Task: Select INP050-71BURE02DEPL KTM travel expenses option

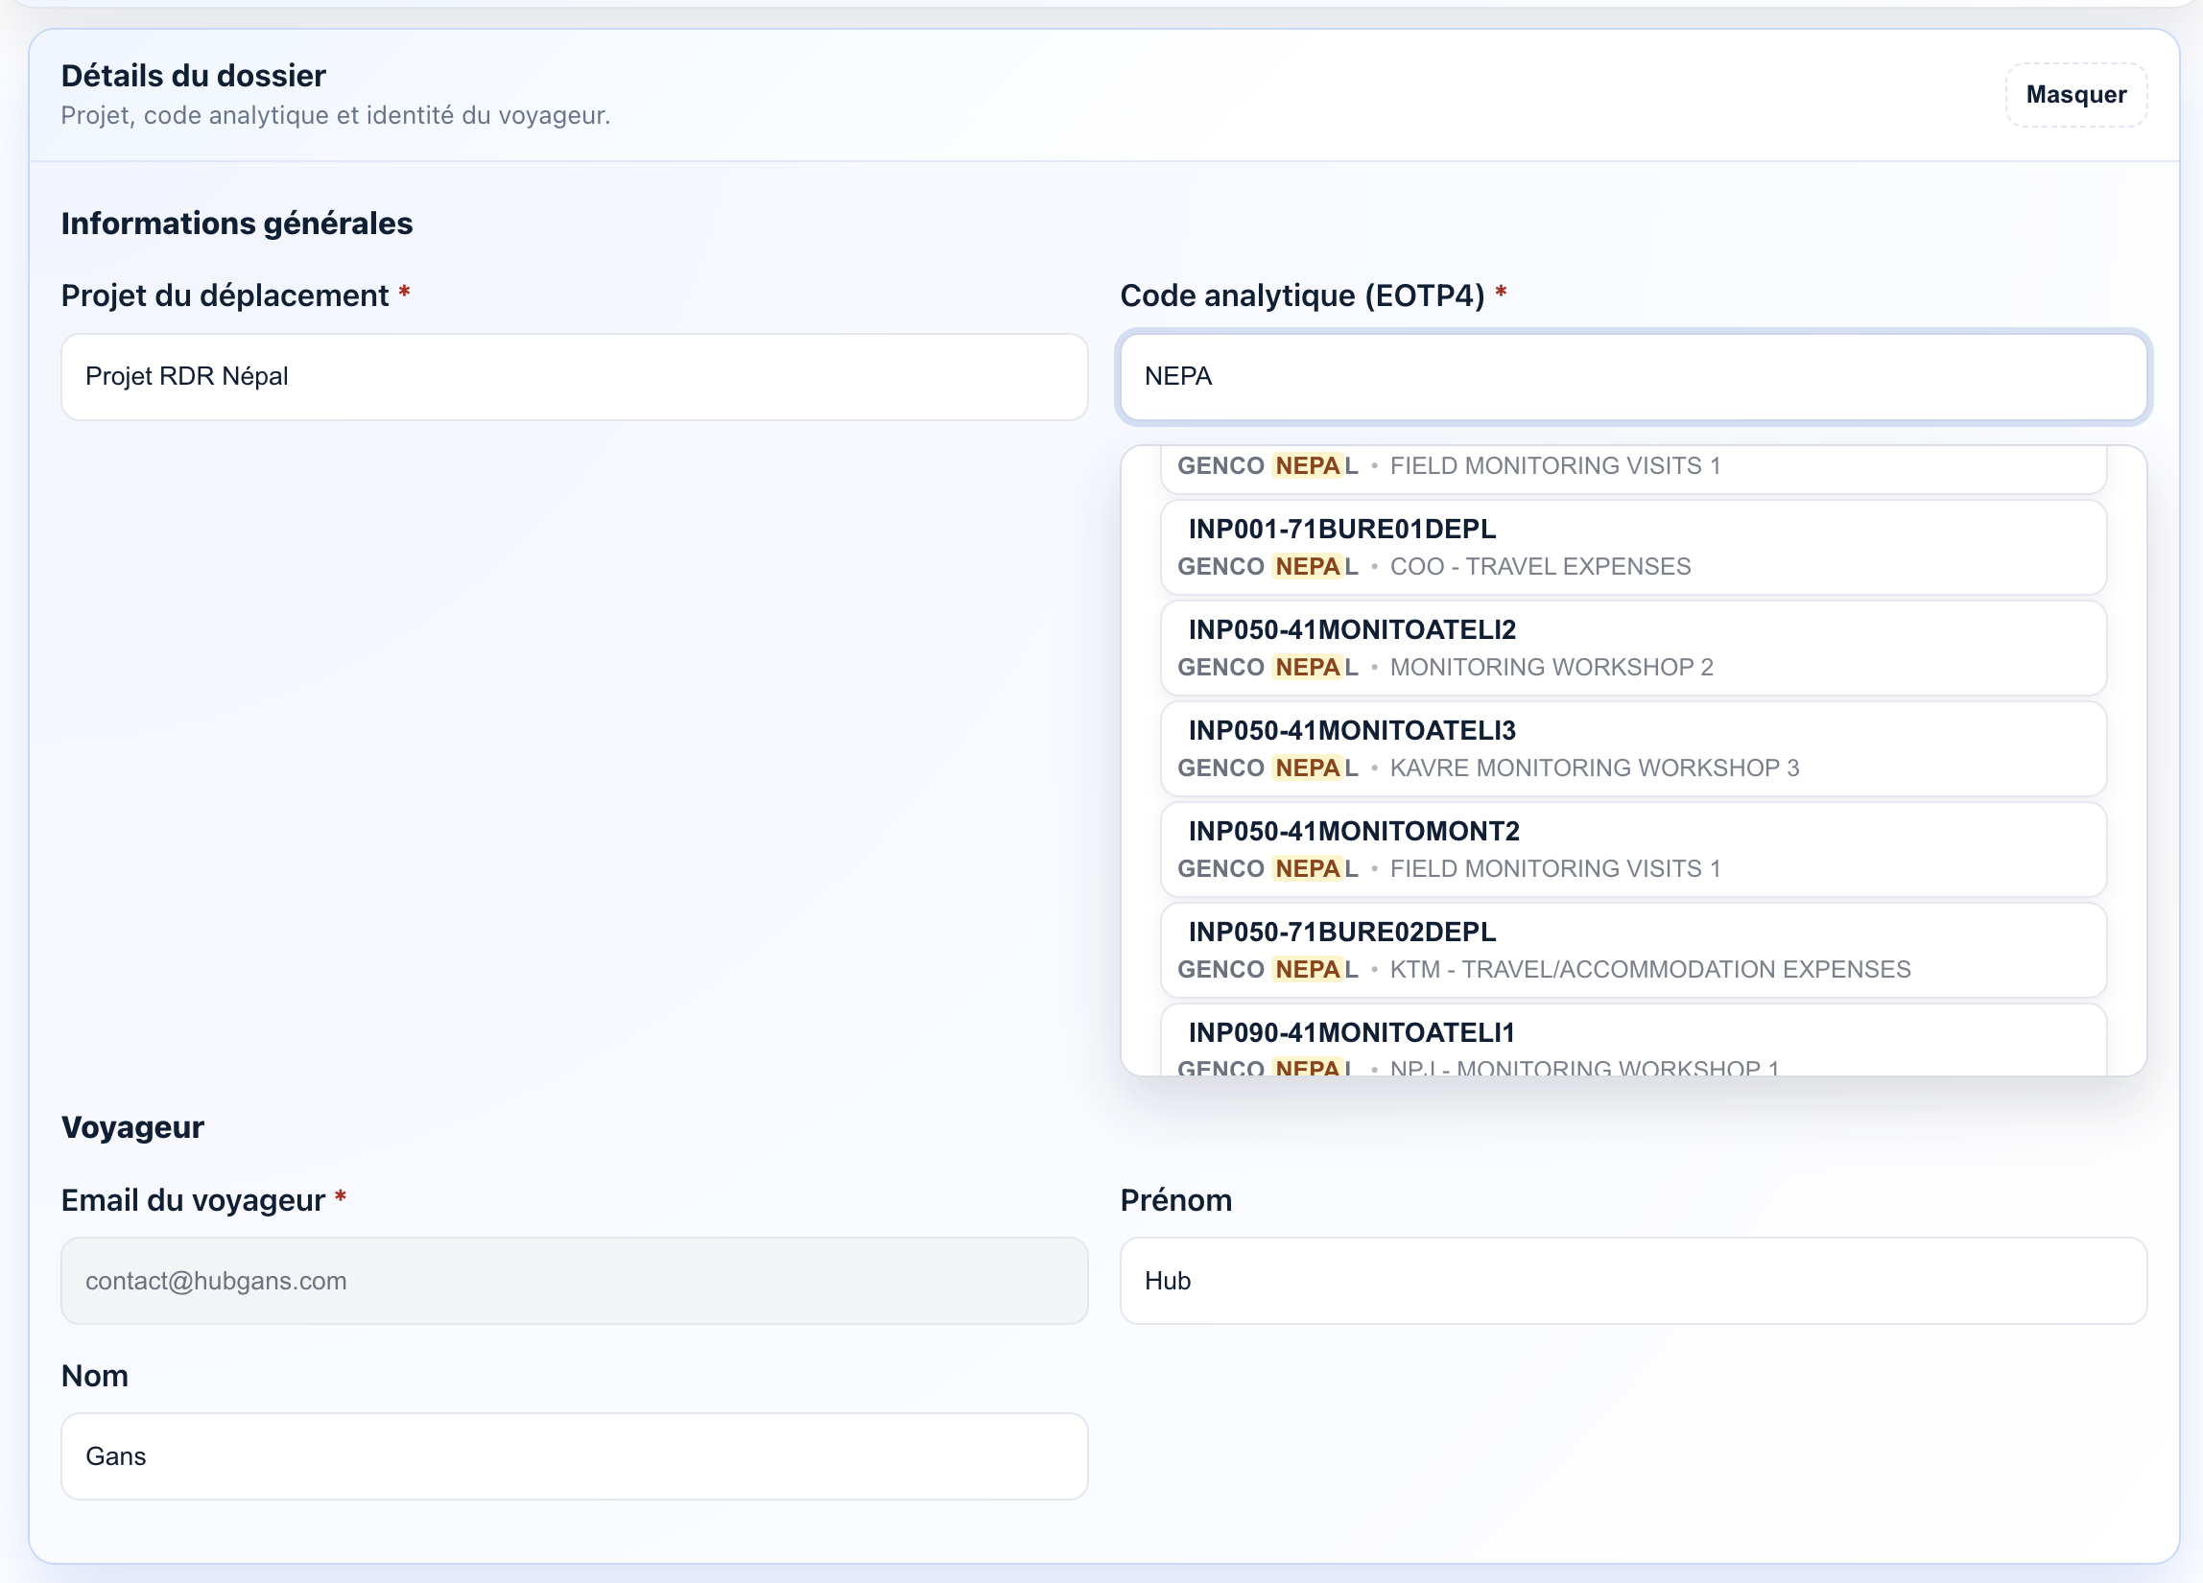Action: pyautogui.click(x=1632, y=951)
